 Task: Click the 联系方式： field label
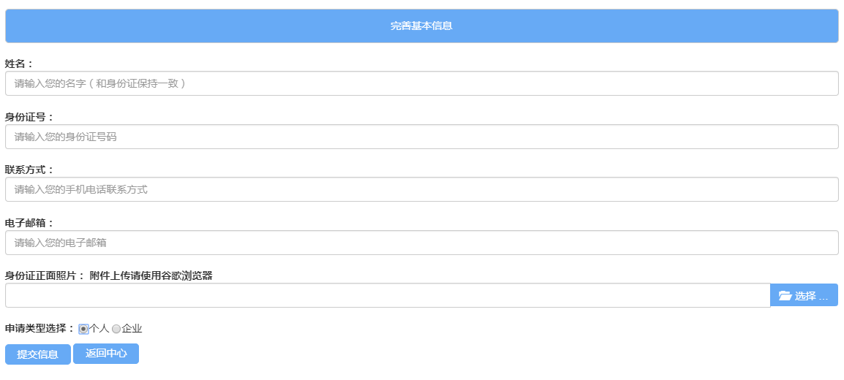tap(30, 170)
